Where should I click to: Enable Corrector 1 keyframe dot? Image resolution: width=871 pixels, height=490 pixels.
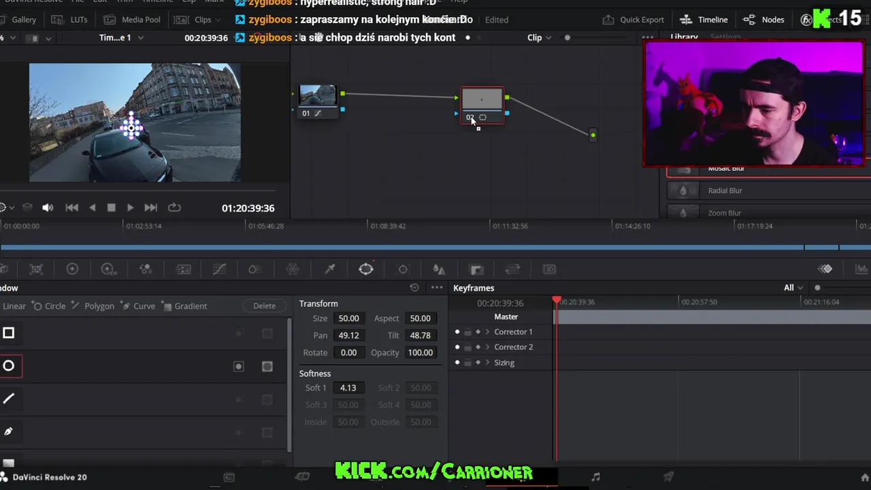click(x=457, y=332)
